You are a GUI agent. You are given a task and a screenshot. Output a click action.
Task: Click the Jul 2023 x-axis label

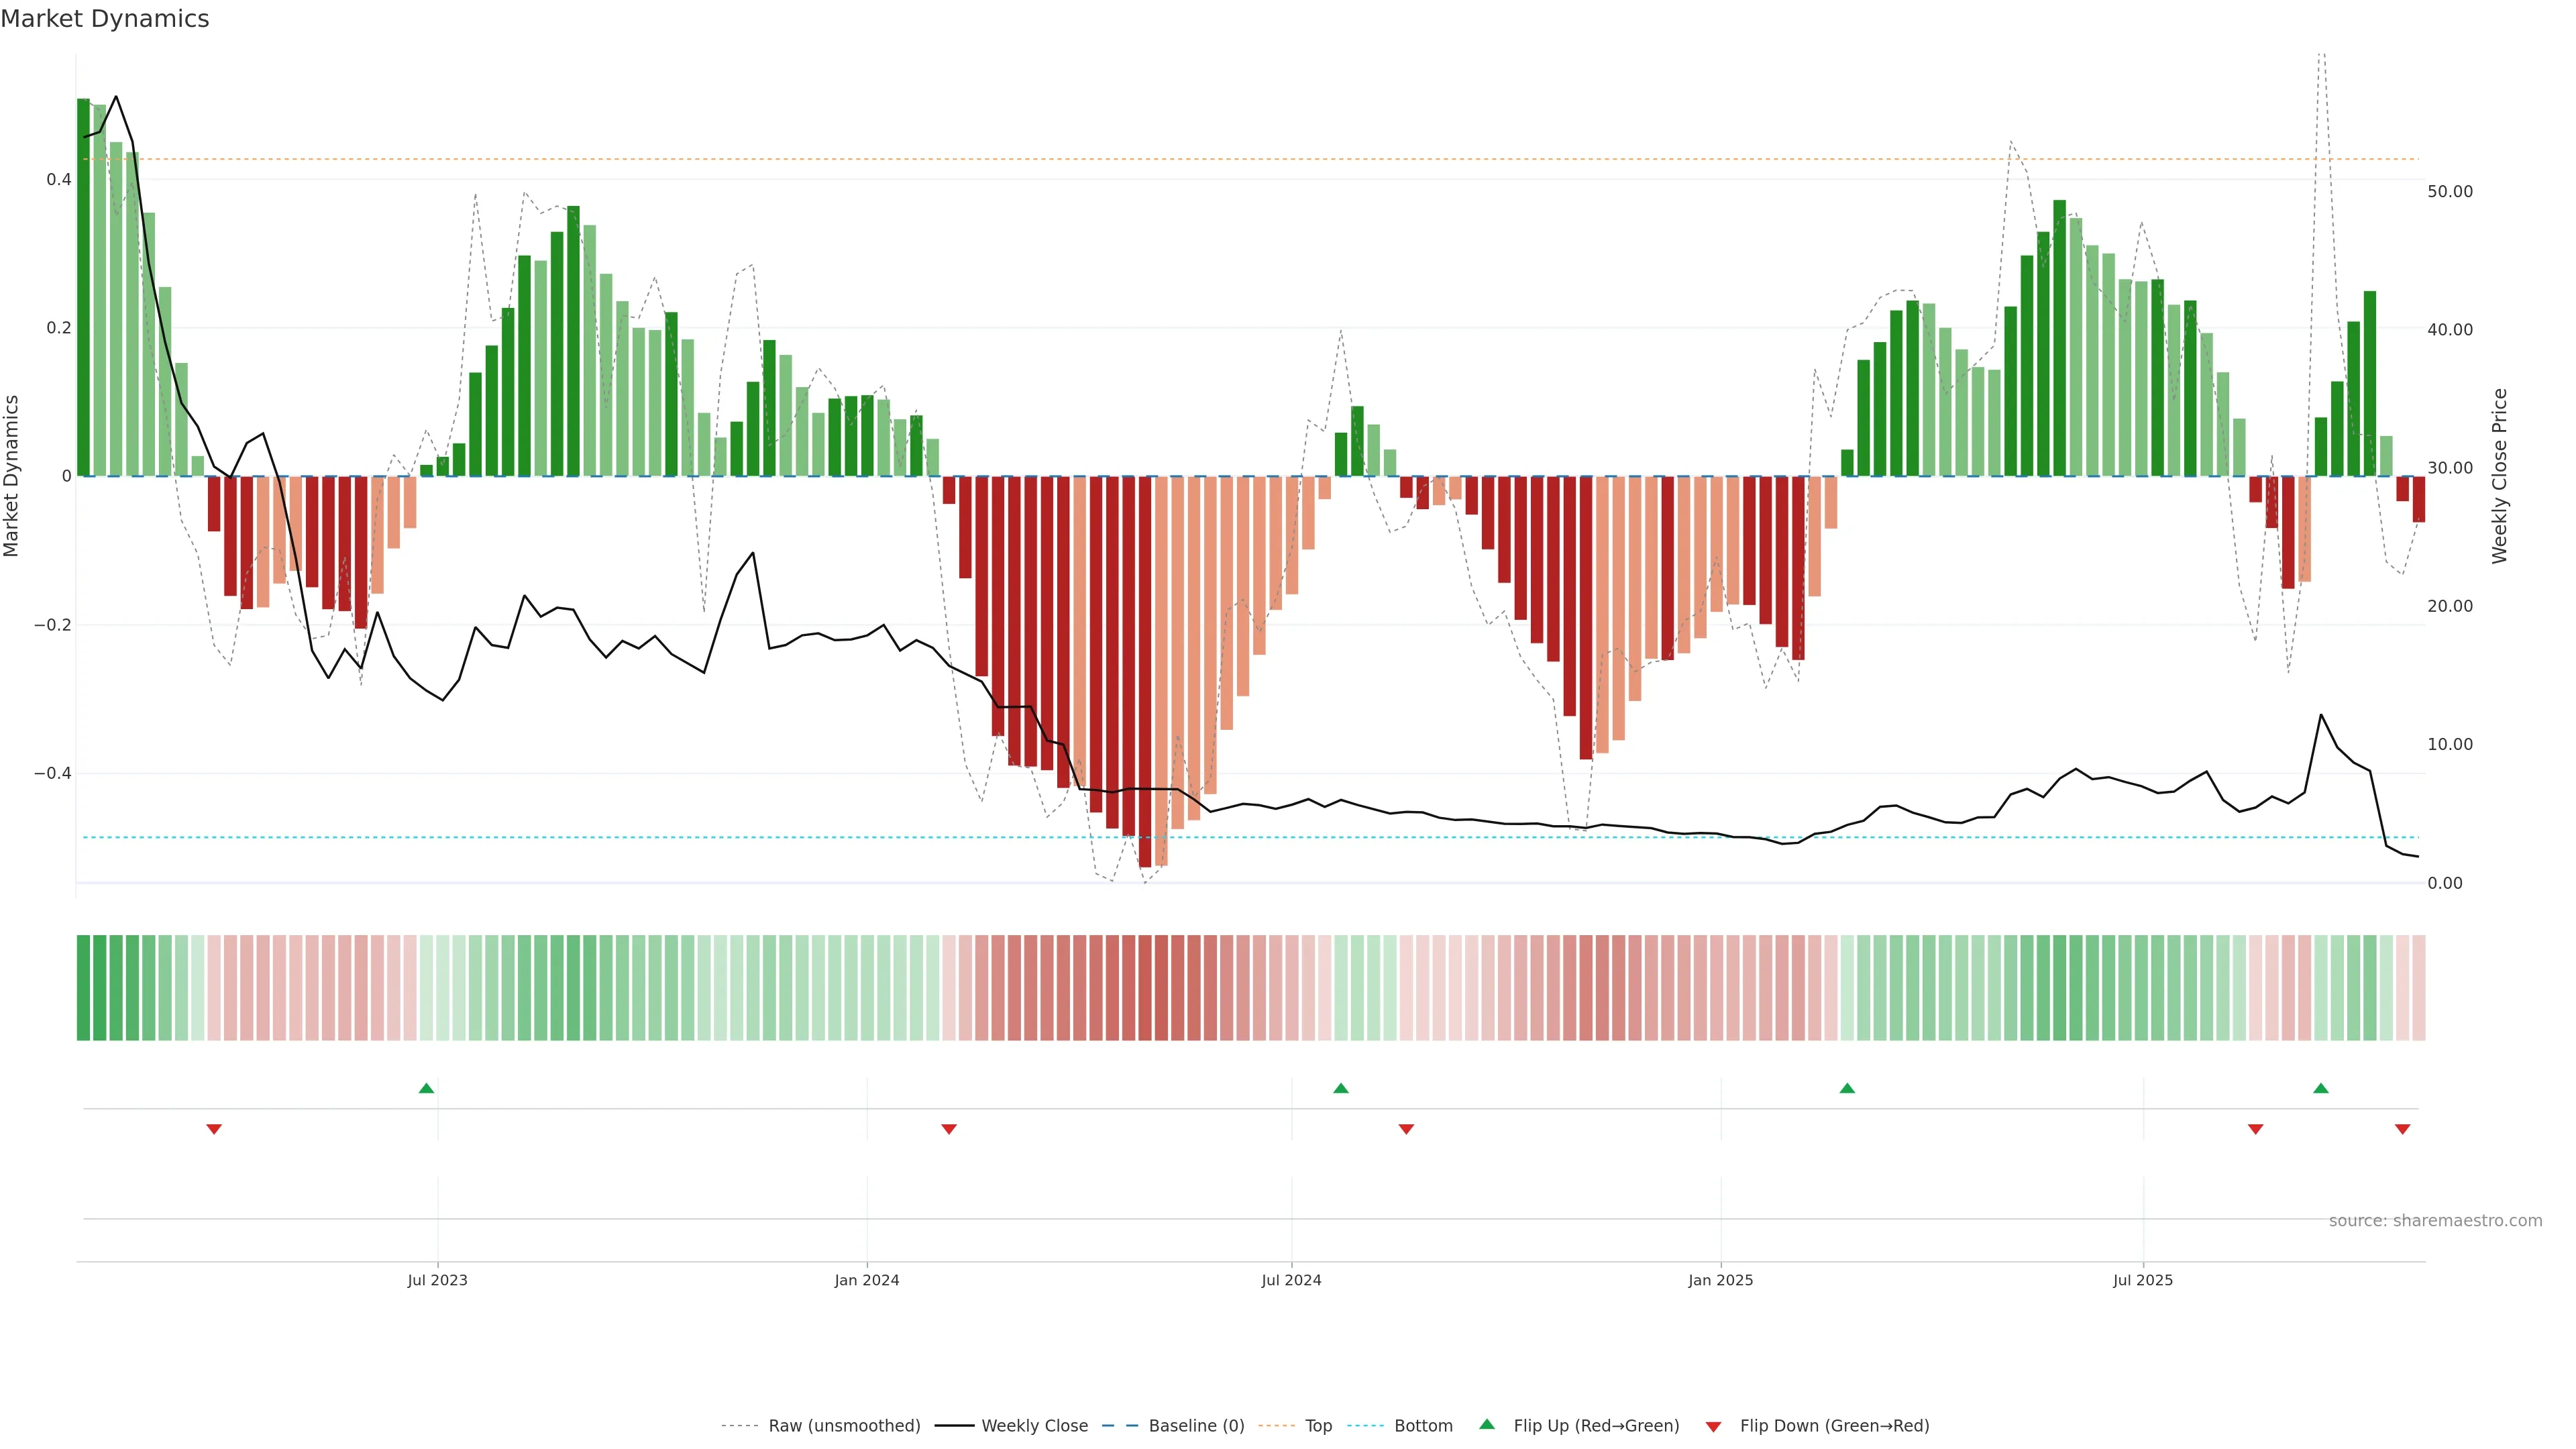[437, 1280]
